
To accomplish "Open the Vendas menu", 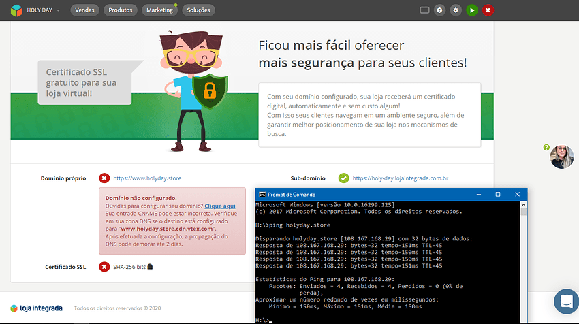I will [84, 10].
